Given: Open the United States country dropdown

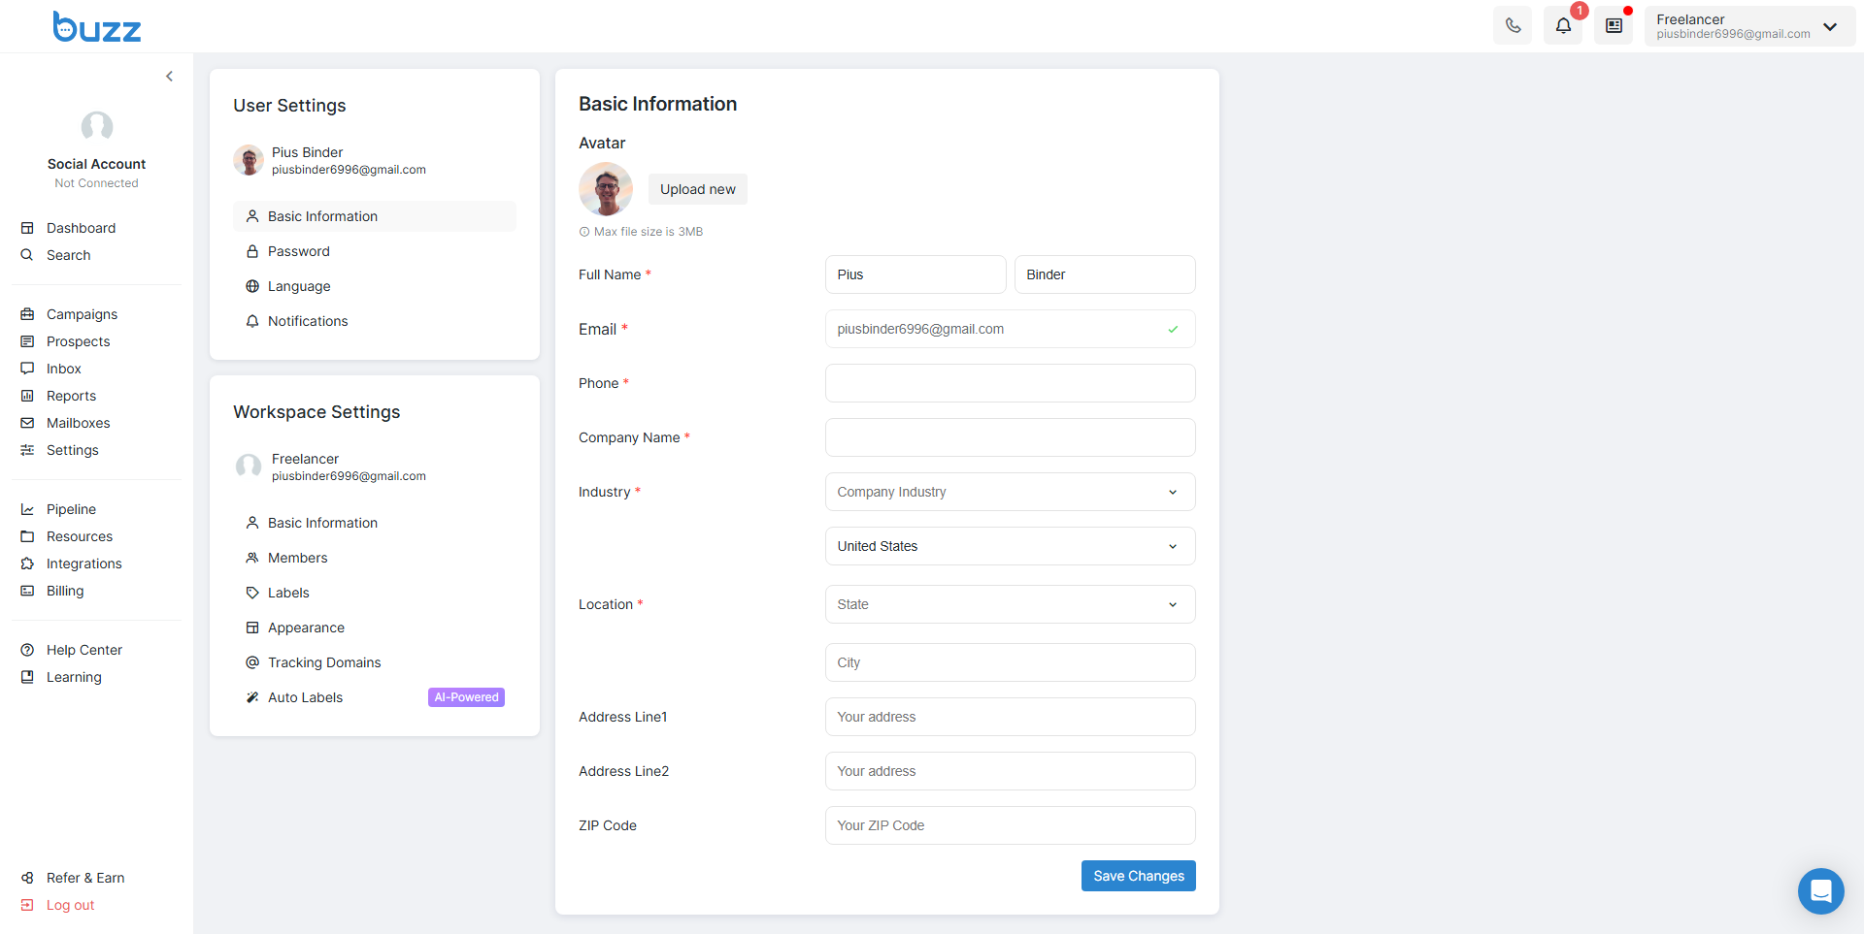Looking at the screenshot, I should (1010, 546).
